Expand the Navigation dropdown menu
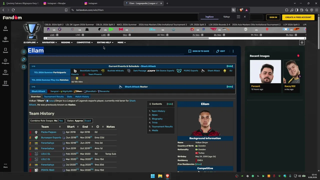Viewport: 320px width, 180px height. [x=49, y=42]
